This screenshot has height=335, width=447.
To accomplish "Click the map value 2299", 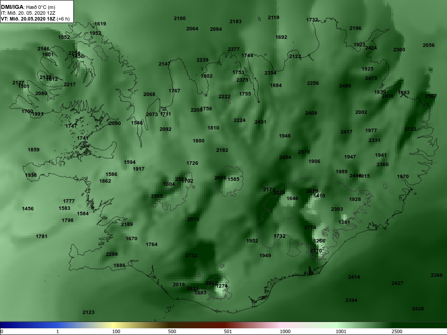I will pyautogui.click(x=111, y=254).
